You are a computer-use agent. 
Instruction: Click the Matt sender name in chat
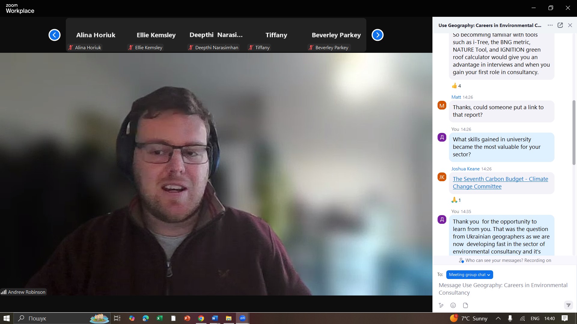click(x=456, y=97)
